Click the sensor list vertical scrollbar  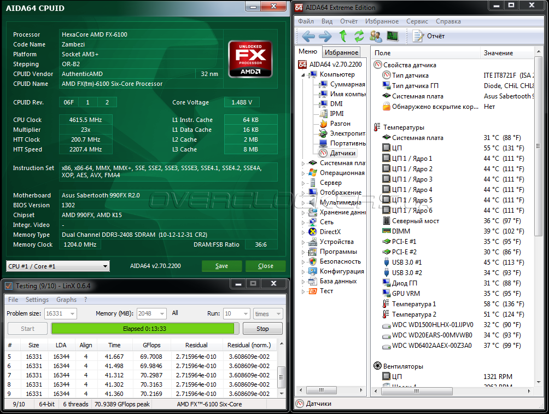pos(538,217)
